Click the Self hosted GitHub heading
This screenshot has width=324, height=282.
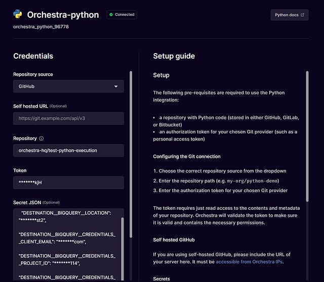click(174, 240)
